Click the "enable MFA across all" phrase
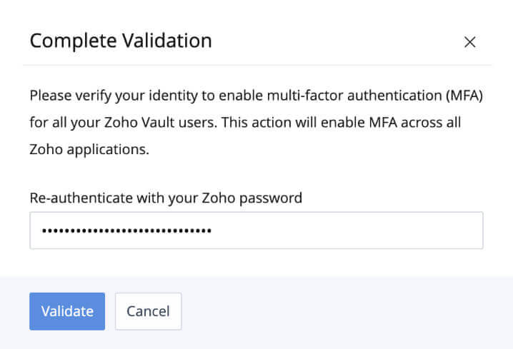 coord(395,122)
